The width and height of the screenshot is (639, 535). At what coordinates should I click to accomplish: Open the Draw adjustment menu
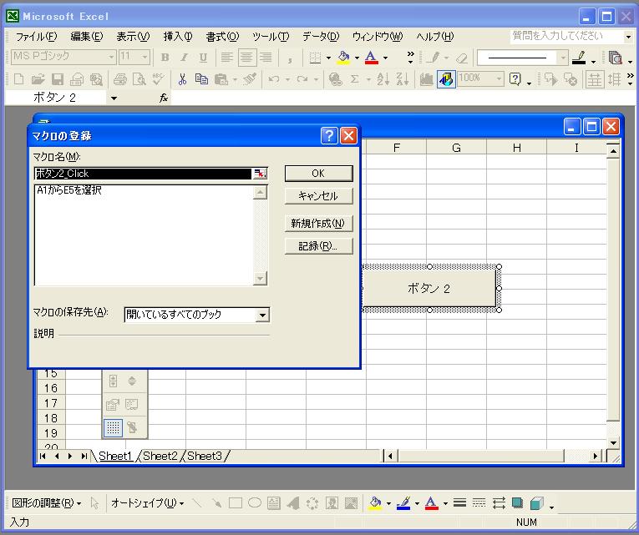pyautogui.click(x=47, y=503)
